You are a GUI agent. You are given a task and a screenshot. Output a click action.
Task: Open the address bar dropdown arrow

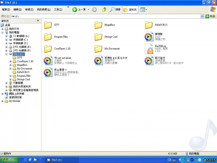click(x=202, y=16)
